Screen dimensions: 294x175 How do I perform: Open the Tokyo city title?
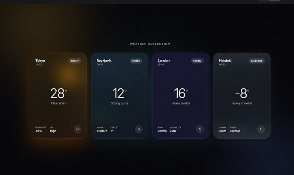point(40,61)
